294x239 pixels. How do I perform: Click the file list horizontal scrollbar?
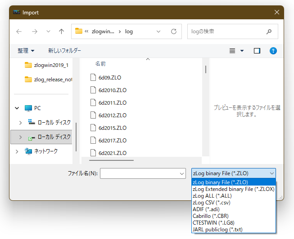point(111,160)
